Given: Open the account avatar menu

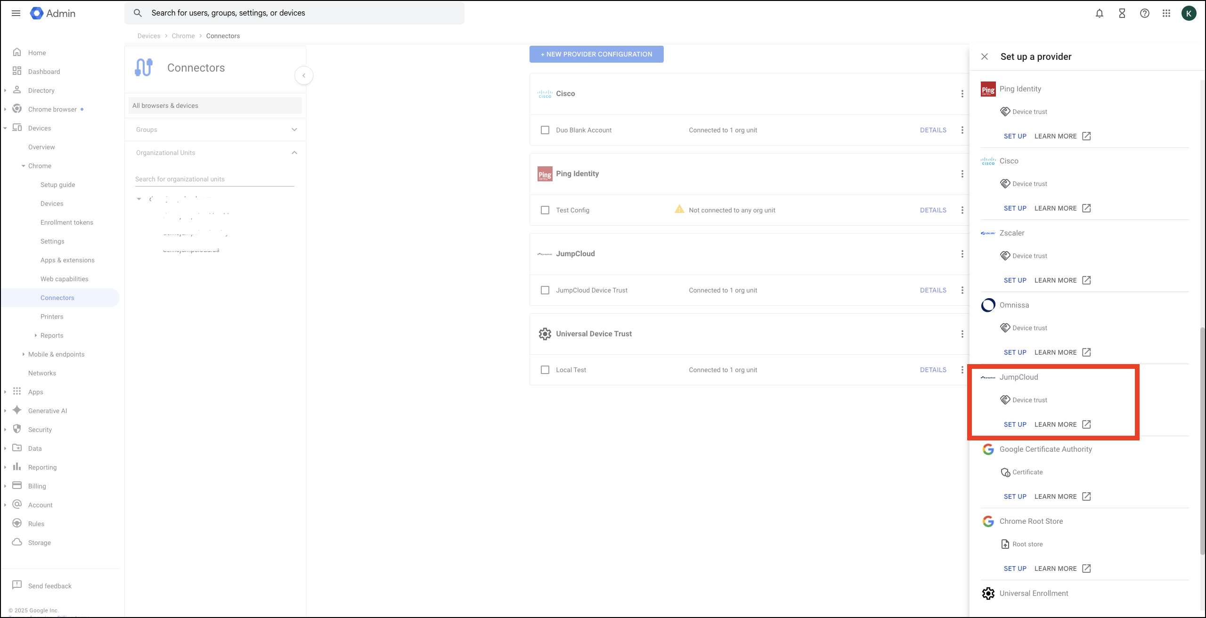Looking at the screenshot, I should click(1190, 13).
